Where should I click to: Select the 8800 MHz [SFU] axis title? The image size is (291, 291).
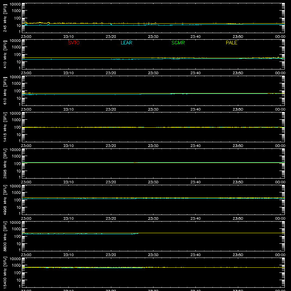(x=5, y=236)
